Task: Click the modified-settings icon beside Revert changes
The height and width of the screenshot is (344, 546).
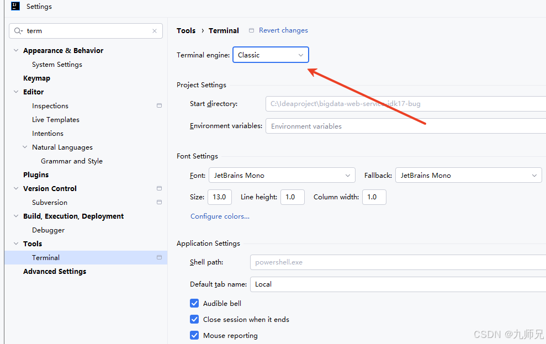Action: click(251, 30)
